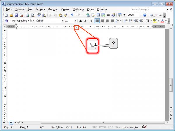Click the Print icon in toolbar
This screenshot has width=175, height=131.
pos(28,15)
